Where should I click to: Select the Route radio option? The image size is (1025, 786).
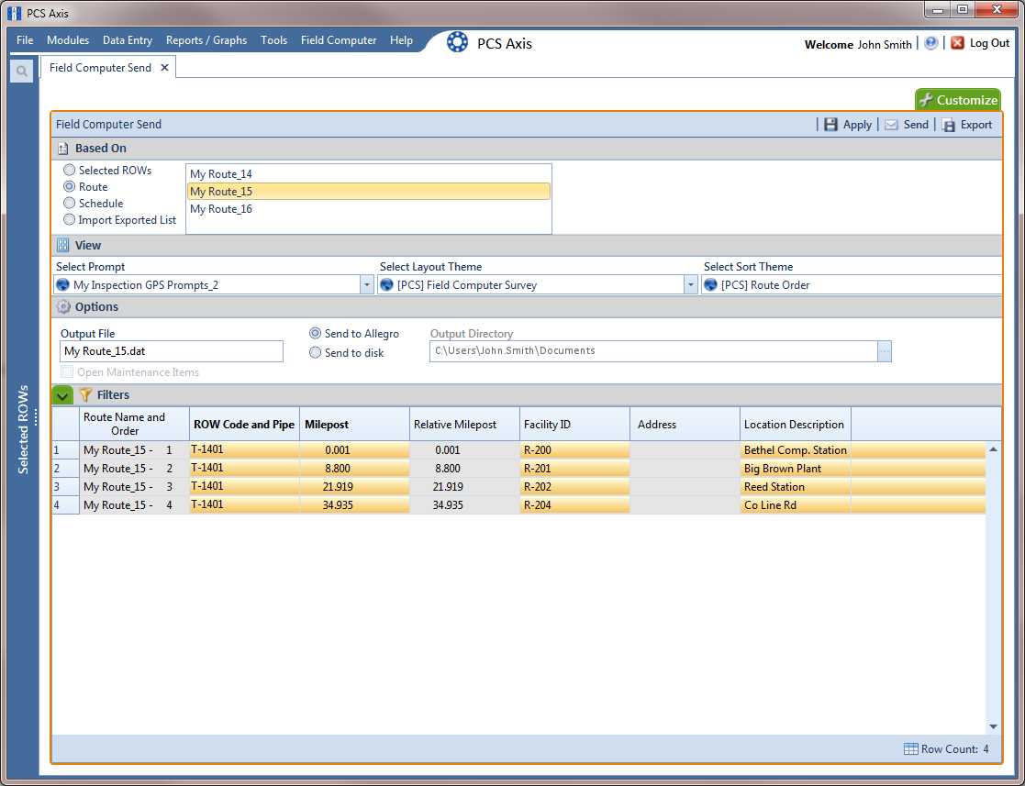point(70,187)
